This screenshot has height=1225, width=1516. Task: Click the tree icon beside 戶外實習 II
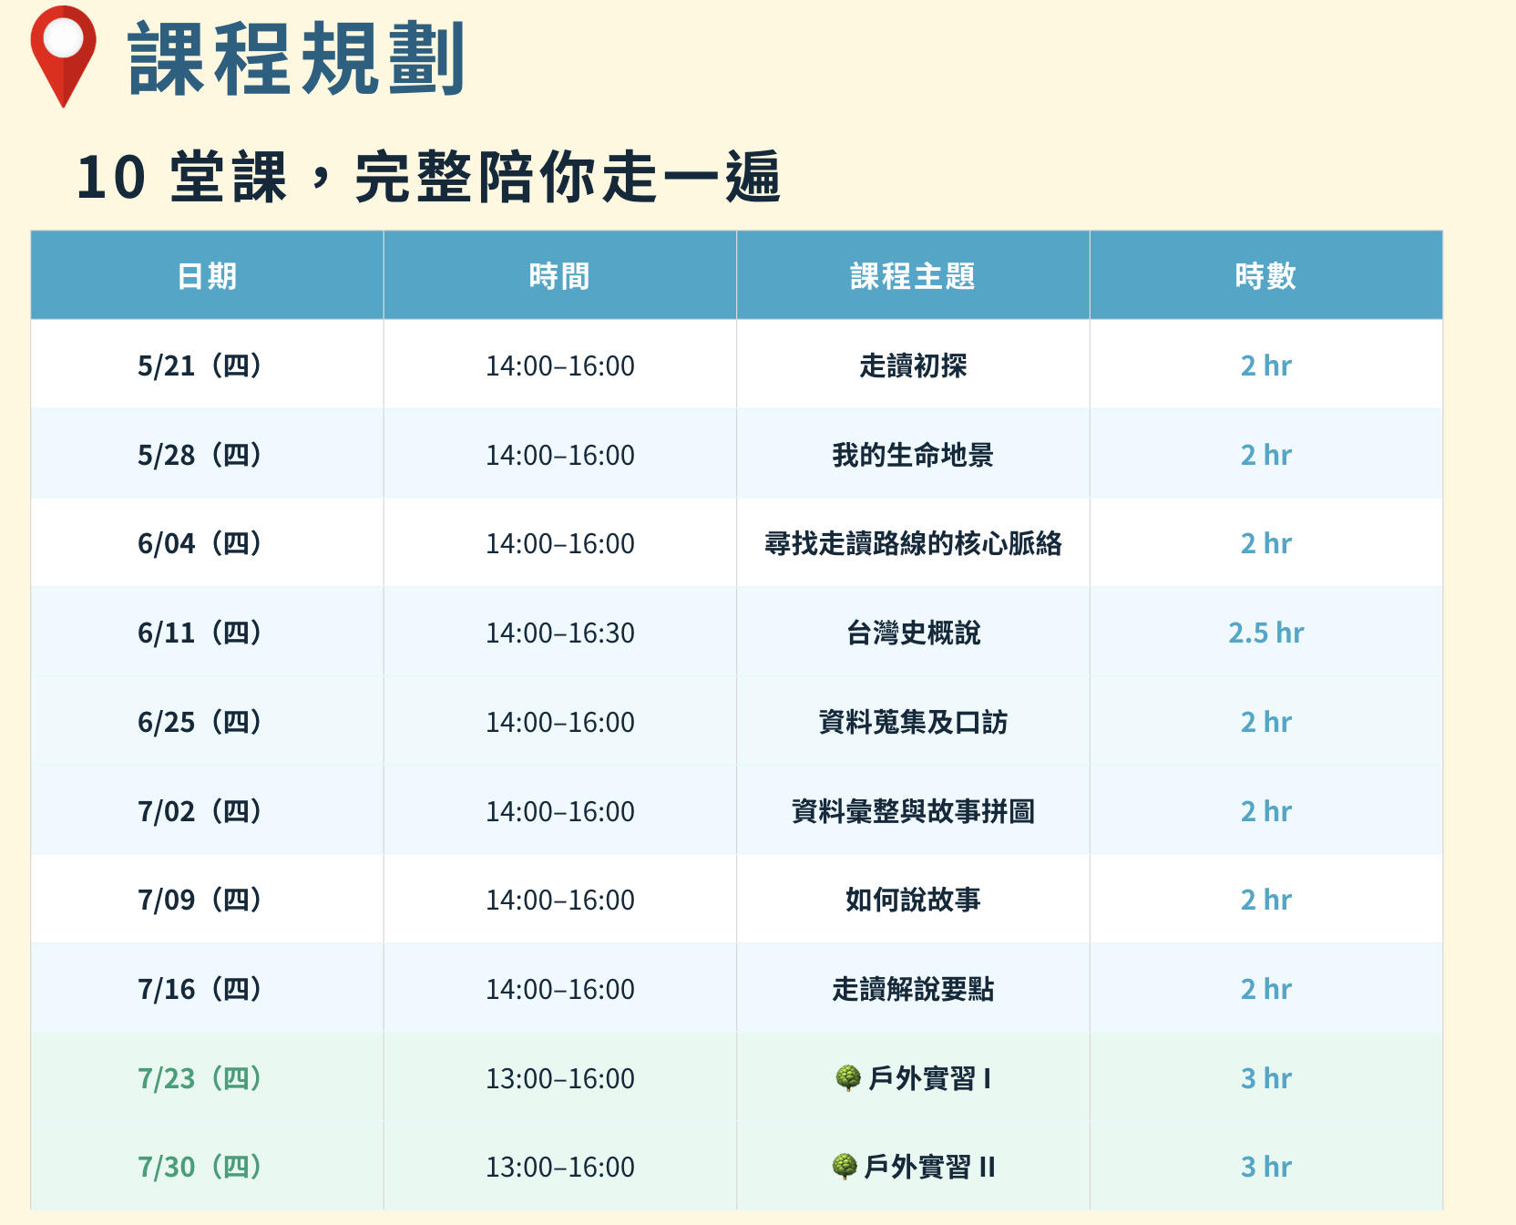point(845,1167)
